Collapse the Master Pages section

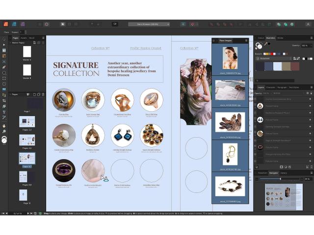coord(10,43)
